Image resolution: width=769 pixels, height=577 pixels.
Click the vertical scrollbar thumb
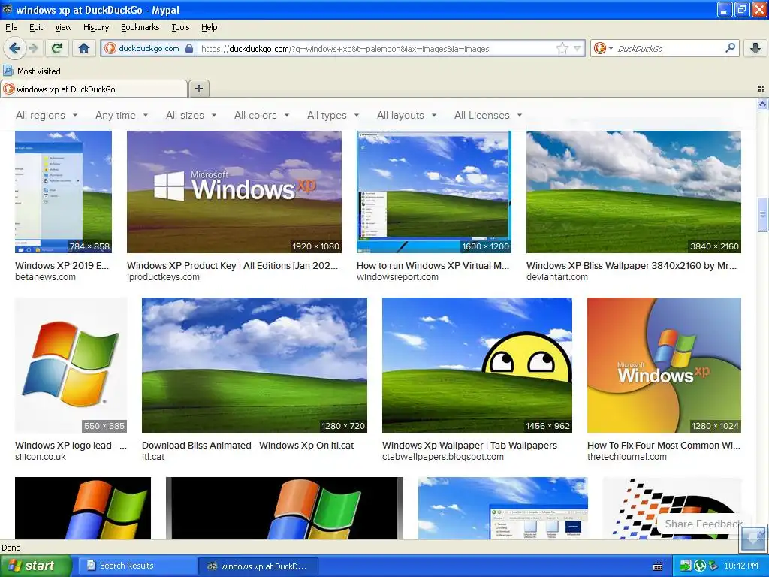point(762,213)
